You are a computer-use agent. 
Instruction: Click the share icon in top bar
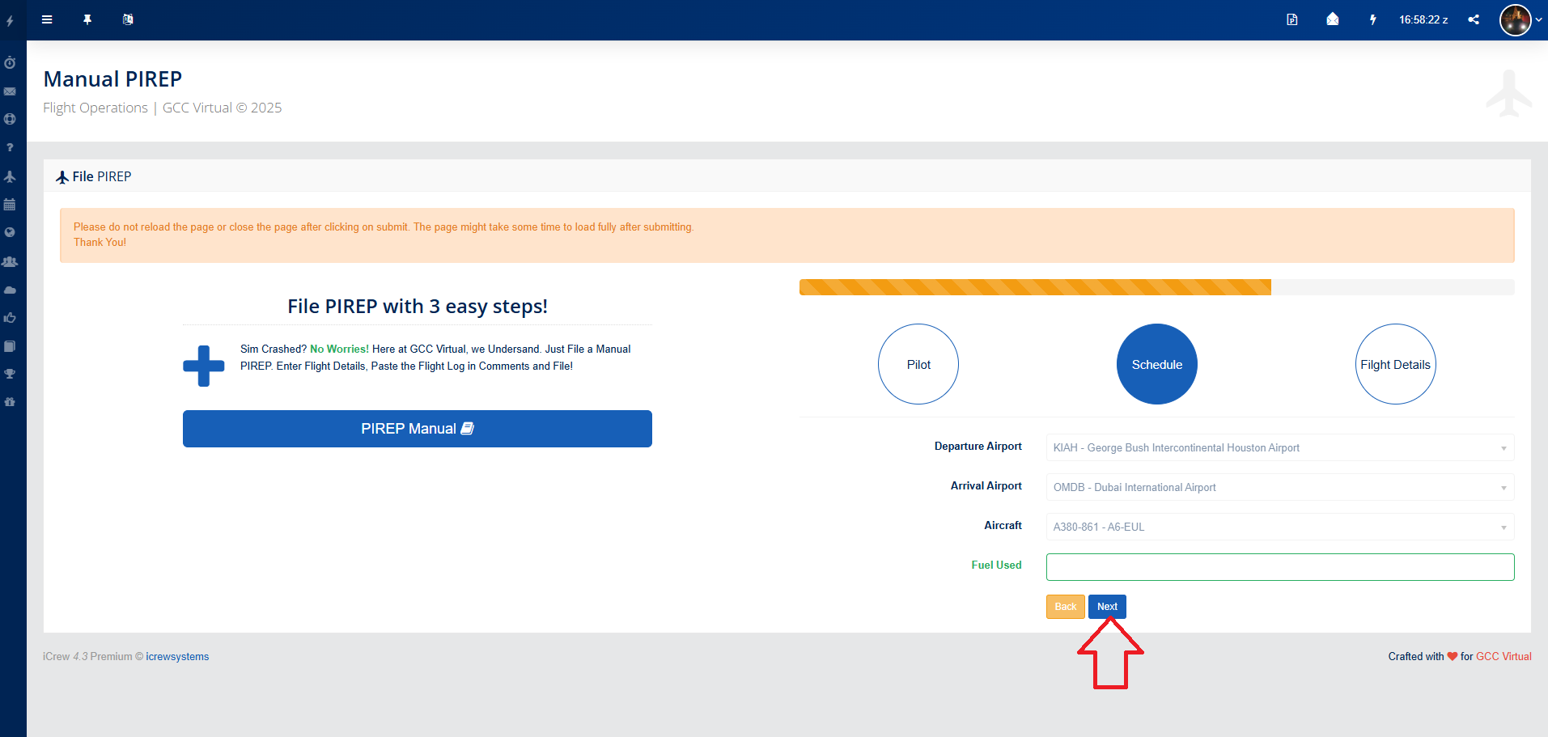[1474, 19]
